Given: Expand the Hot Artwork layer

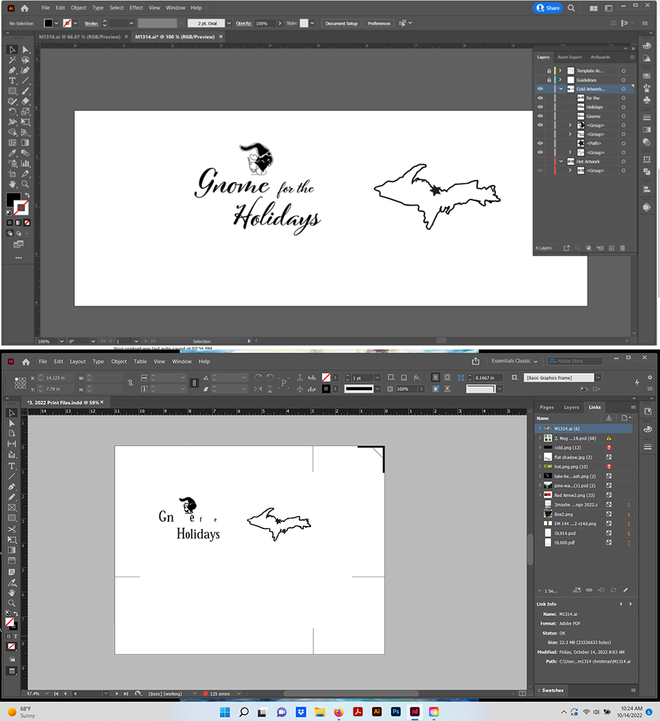Looking at the screenshot, I should [x=561, y=161].
